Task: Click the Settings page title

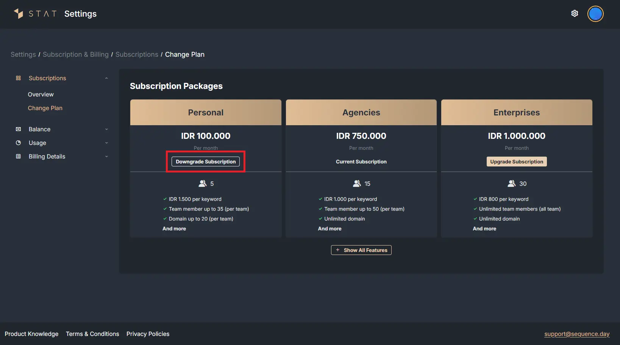Action: coord(80,14)
